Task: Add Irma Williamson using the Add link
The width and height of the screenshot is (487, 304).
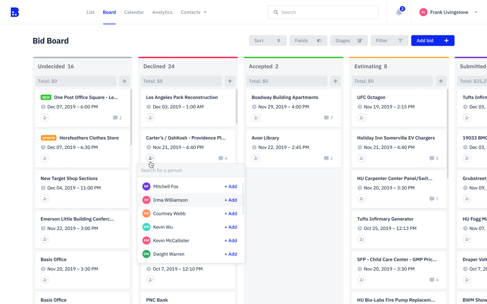Action: click(x=230, y=200)
